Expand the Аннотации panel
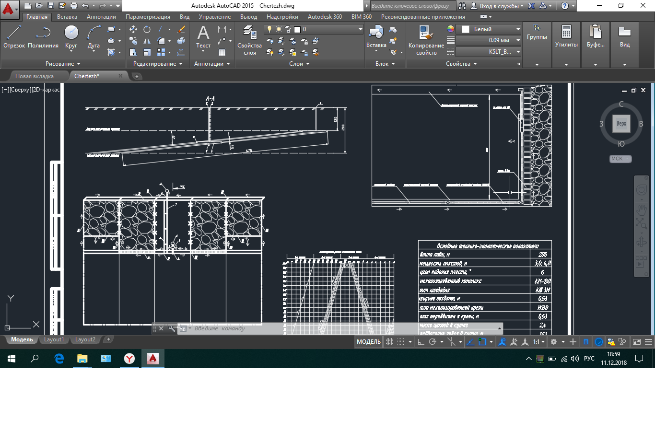The image size is (655, 431). point(212,64)
